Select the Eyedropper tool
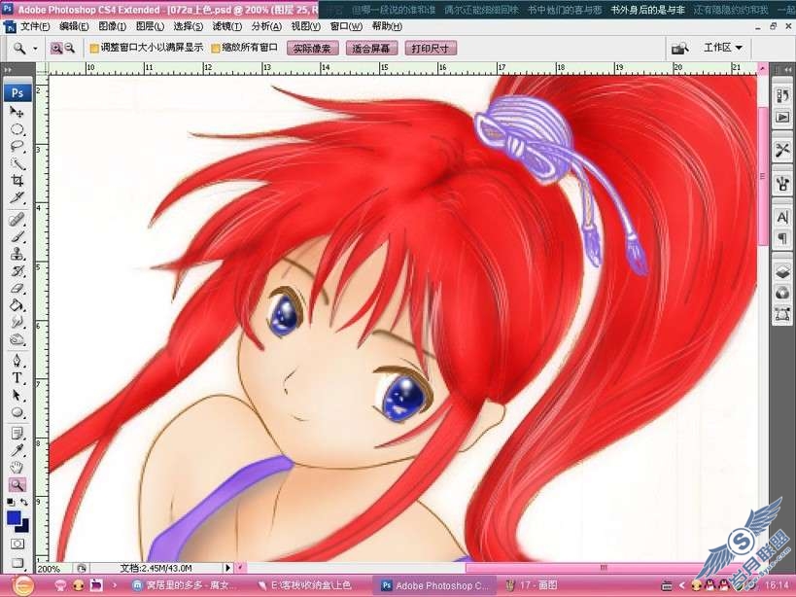The image size is (796, 597). (x=17, y=450)
